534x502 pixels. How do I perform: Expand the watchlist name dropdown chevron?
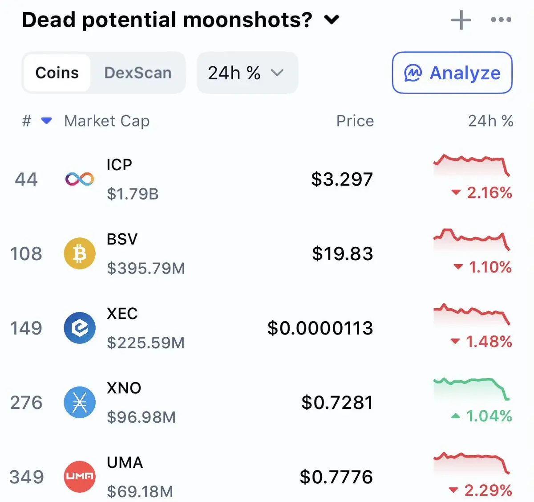332,20
